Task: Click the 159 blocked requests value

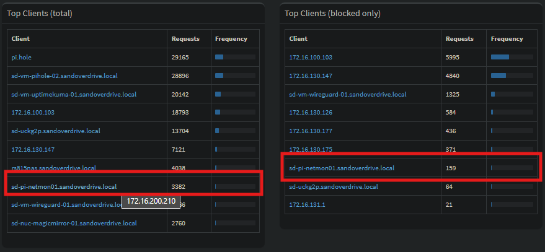Action: [x=451, y=168]
